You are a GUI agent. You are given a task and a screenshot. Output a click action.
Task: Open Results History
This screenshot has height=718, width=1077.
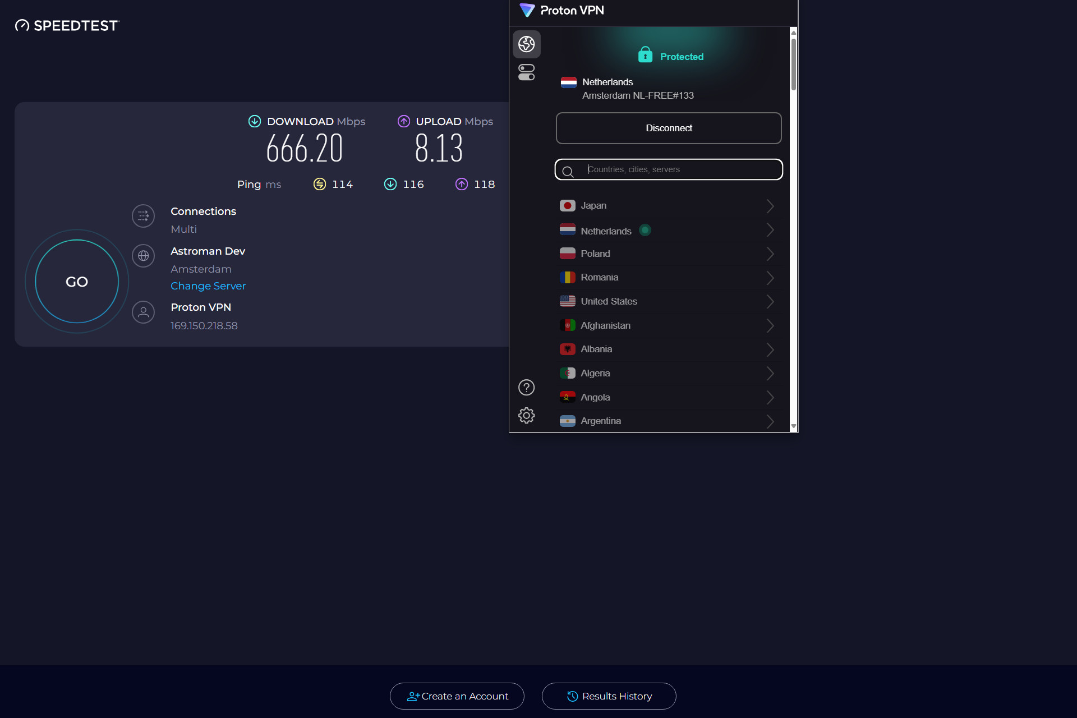pyautogui.click(x=609, y=696)
